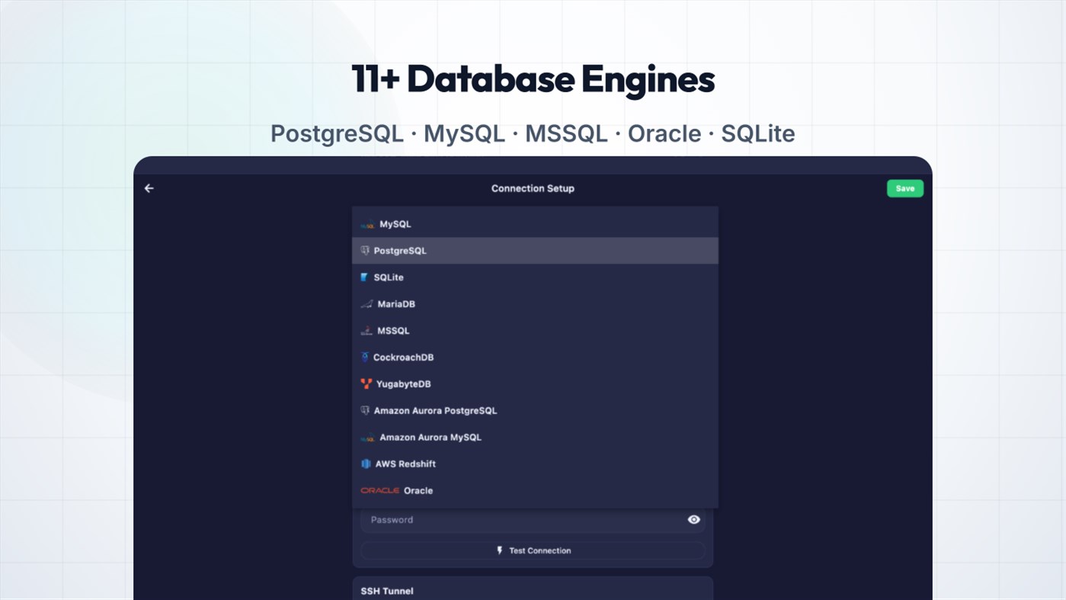Image resolution: width=1066 pixels, height=600 pixels.
Task: Select MySQL from the engine list
Action: click(x=535, y=224)
